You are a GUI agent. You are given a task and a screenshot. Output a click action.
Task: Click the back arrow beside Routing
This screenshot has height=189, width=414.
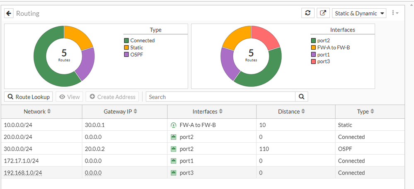9,13
